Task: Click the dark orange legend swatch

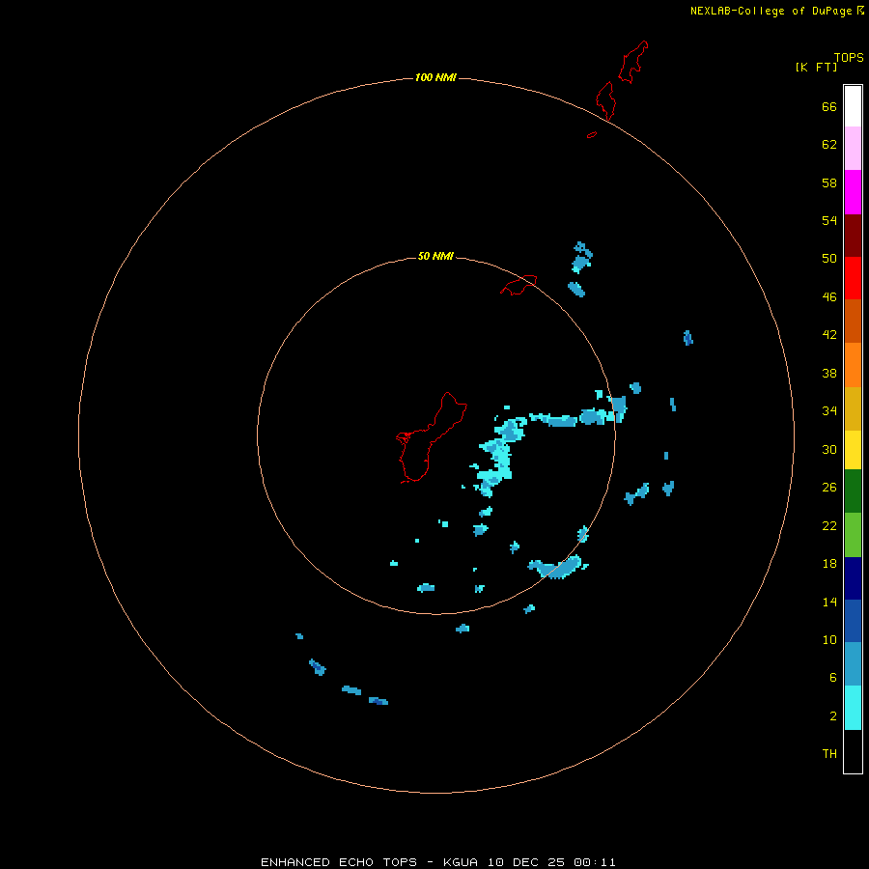Action: coord(853,321)
